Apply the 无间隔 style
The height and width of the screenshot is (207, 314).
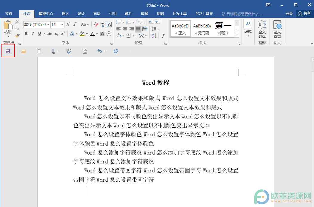pyautogui.click(x=202, y=29)
